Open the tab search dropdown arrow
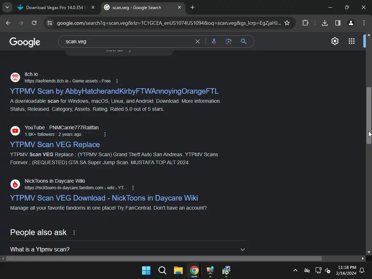The image size is (372, 279). pyautogui.click(x=7, y=7)
